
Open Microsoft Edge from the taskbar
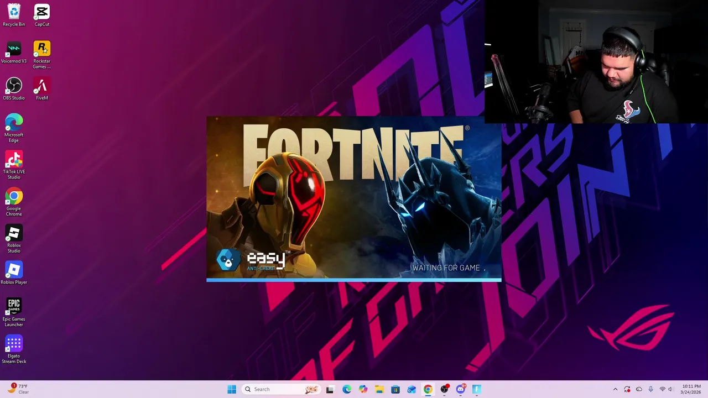(x=347, y=389)
